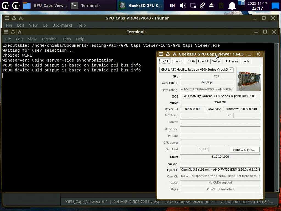Click the second launcher logo icon in the top panel
Screen dimensions: 281x211
(x=16, y=5)
